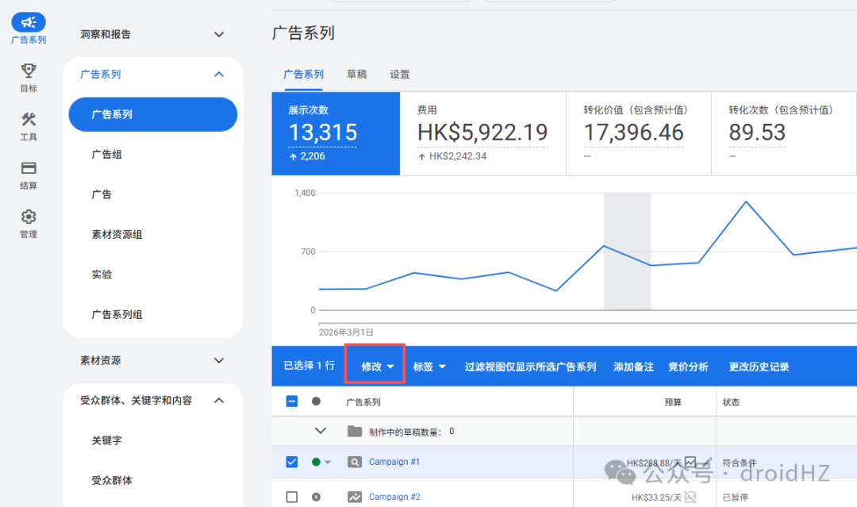Click the 添加备注 button
Image resolution: width=857 pixels, height=507 pixels.
[x=633, y=367]
